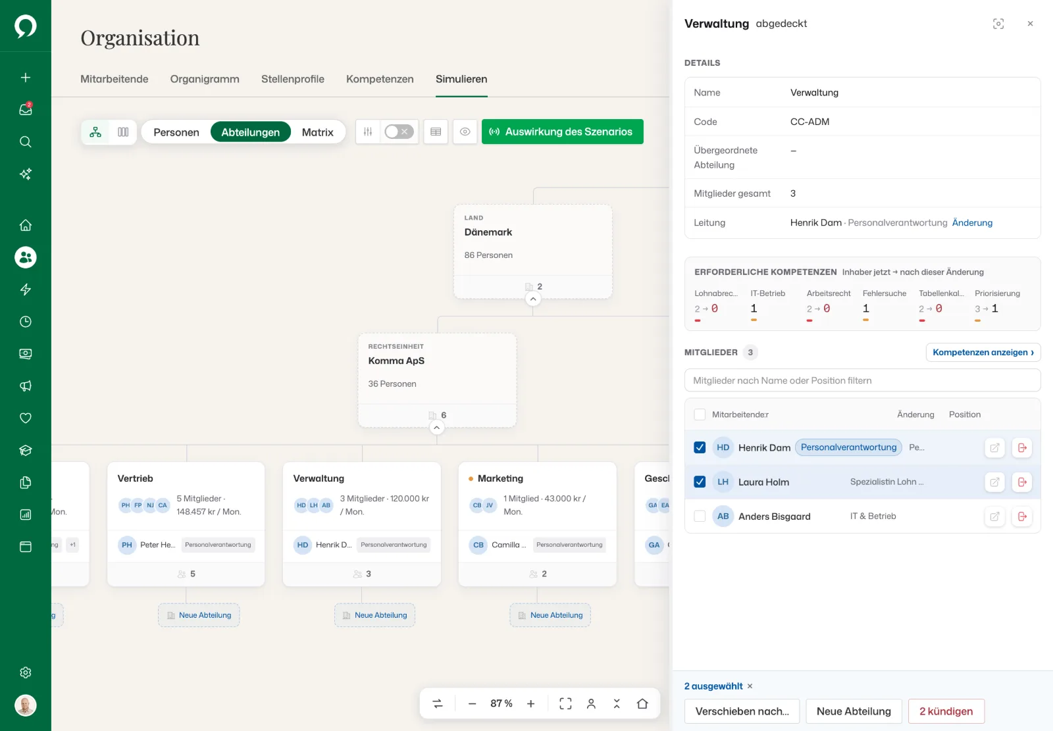Click the fit-to-screen icon in zoom bar

pos(565,703)
